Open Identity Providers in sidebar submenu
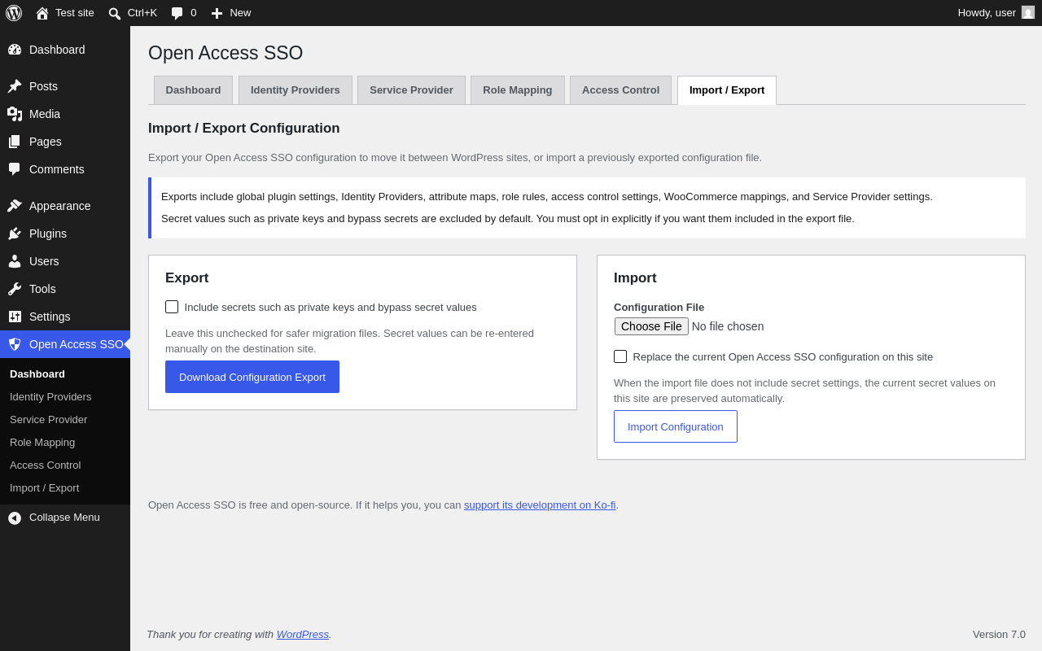This screenshot has width=1042, height=651. 50,397
